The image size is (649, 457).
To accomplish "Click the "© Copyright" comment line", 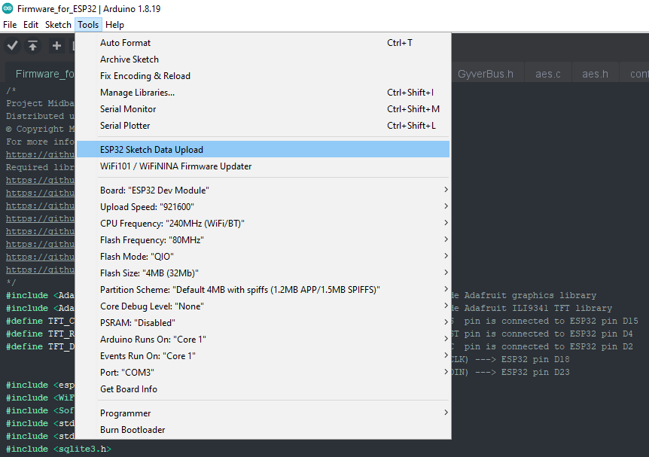I will tap(40, 129).
